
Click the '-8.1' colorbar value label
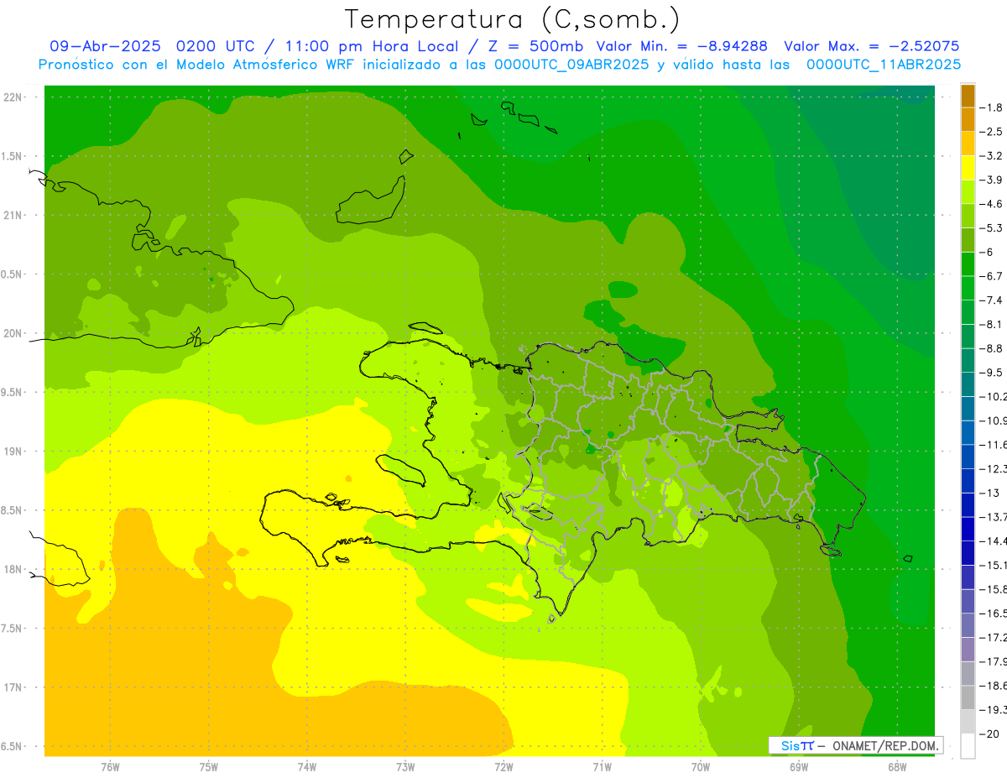point(992,324)
